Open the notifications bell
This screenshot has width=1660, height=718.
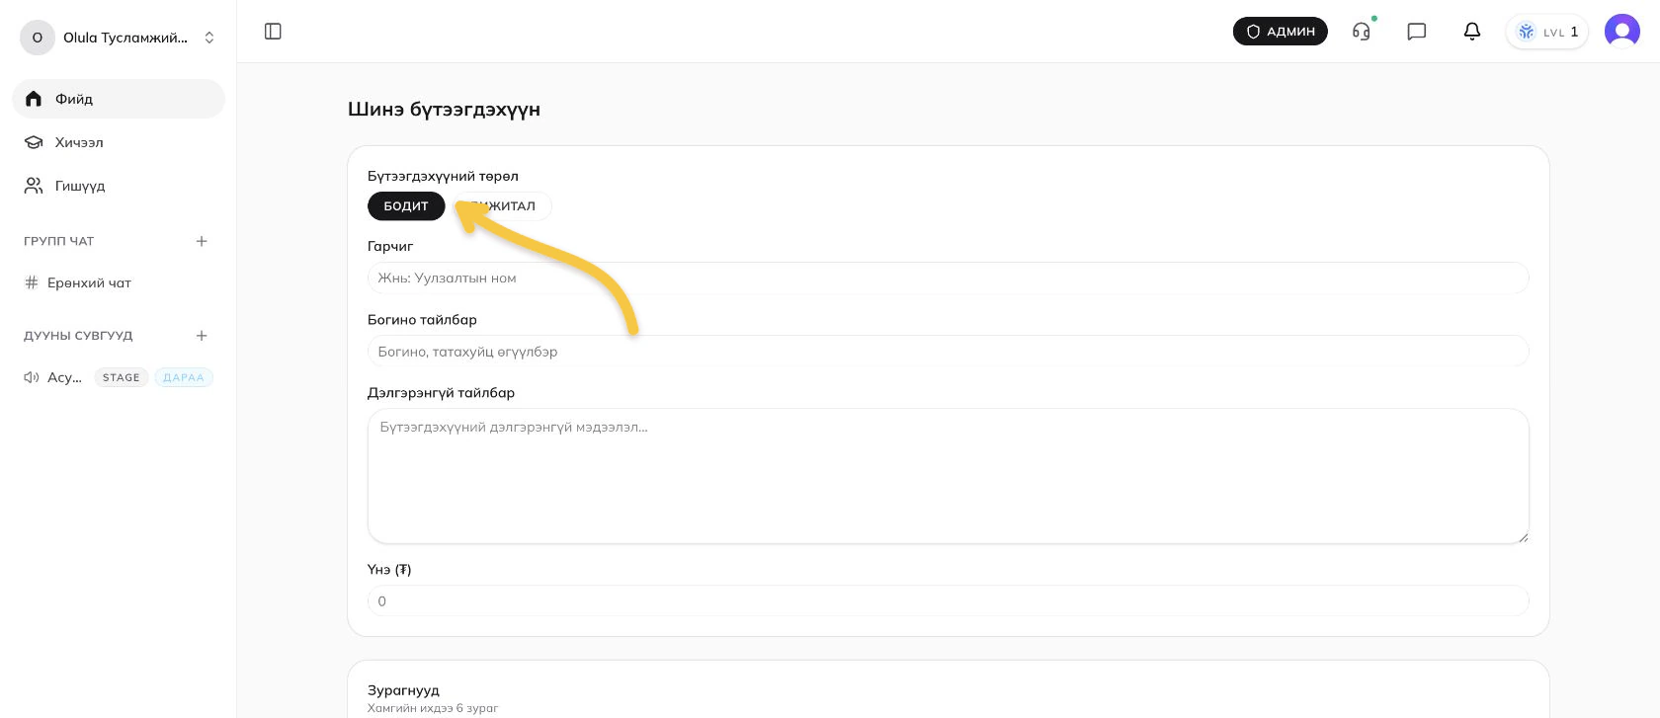click(x=1472, y=32)
